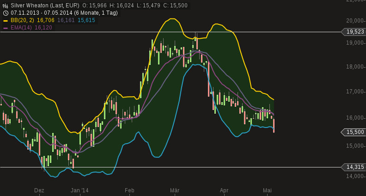Click the Feb label on time axis
Screen dimensions: 366x196
pyautogui.click(x=129, y=190)
